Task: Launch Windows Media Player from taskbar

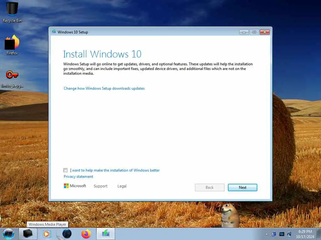Action: point(47,234)
